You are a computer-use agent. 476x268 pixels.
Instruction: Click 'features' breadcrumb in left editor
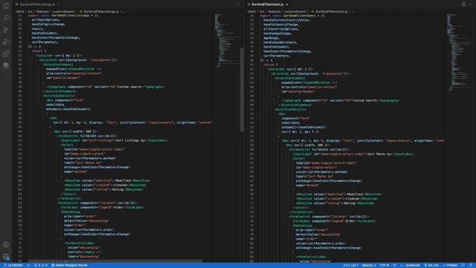point(43,11)
